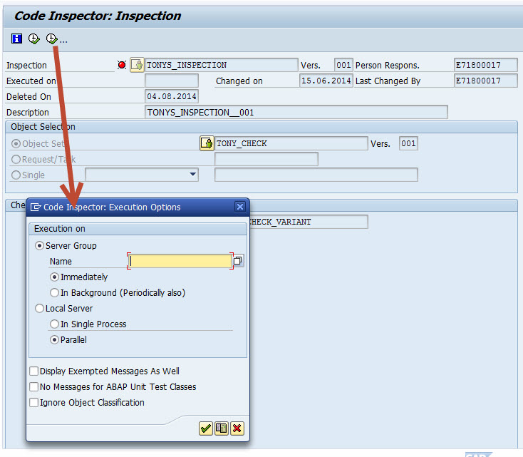Click the blue information icon in toolbar
The width and height of the screenshot is (523, 457).
click(16, 38)
